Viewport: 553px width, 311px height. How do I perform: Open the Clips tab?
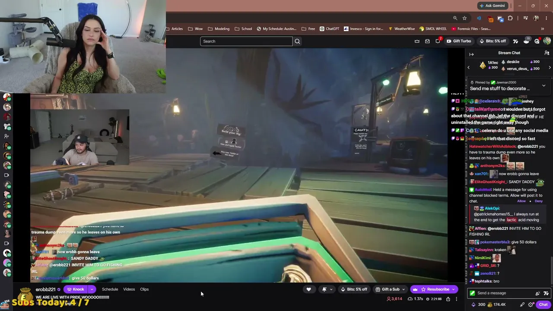[x=144, y=289]
